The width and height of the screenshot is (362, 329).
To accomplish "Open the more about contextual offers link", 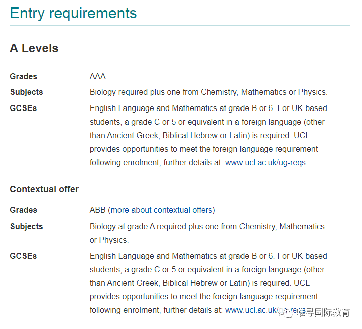I will pos(161,210).
